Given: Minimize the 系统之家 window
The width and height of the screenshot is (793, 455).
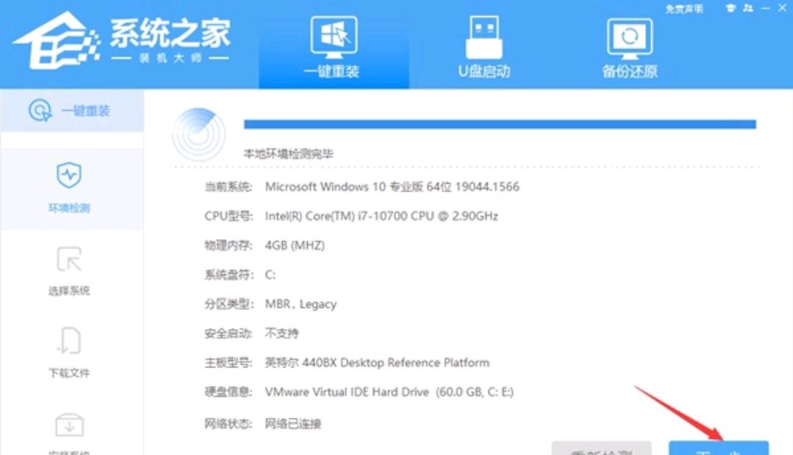Looking at the screenshot, I should pyautogui.click(x=766, y=8).
